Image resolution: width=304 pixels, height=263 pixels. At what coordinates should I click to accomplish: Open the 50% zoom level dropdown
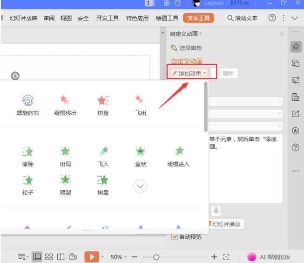tap(118, 257)
